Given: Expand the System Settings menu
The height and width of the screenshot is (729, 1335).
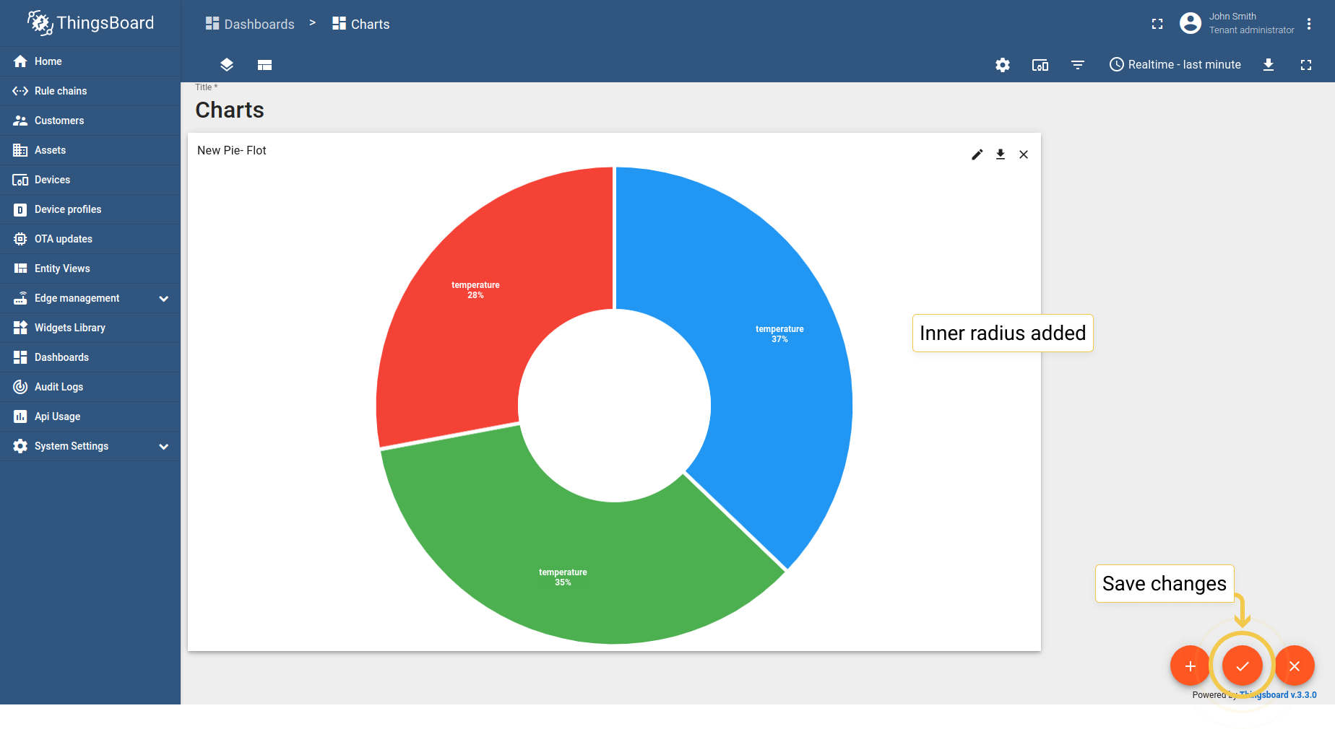Looking at the screenshot, I should coord(71,446).
